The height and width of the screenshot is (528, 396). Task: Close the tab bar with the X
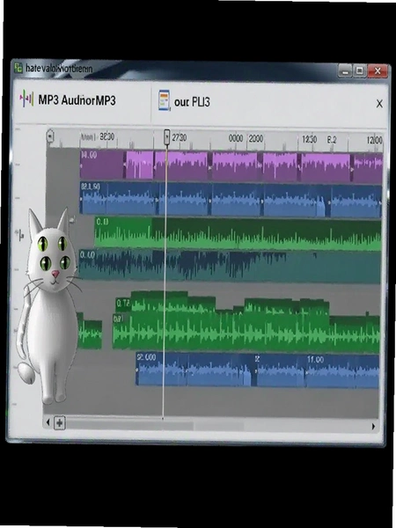[x=379, y=104]
